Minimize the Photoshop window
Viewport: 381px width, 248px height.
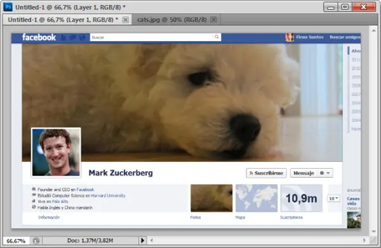331,7
